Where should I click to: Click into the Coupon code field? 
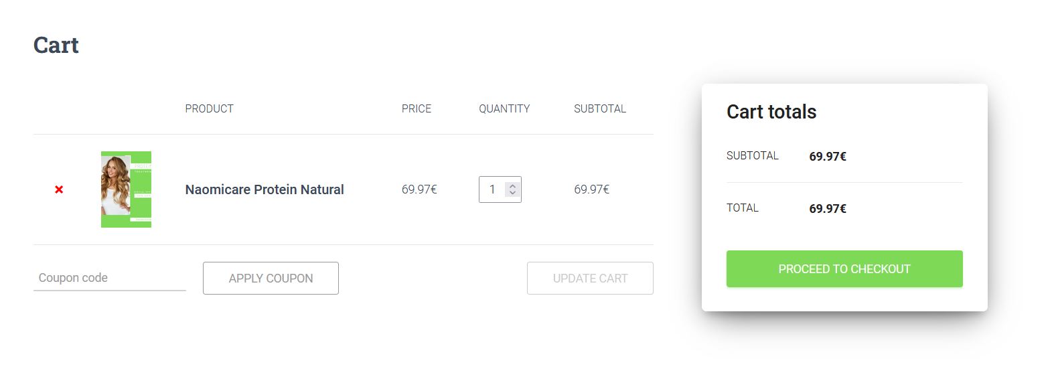click(109, 278)
